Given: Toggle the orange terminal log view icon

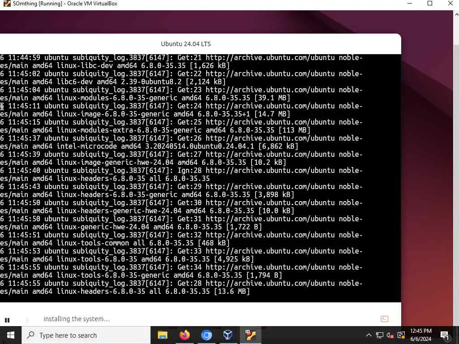Looking at the screenshot, I should 384,319.
